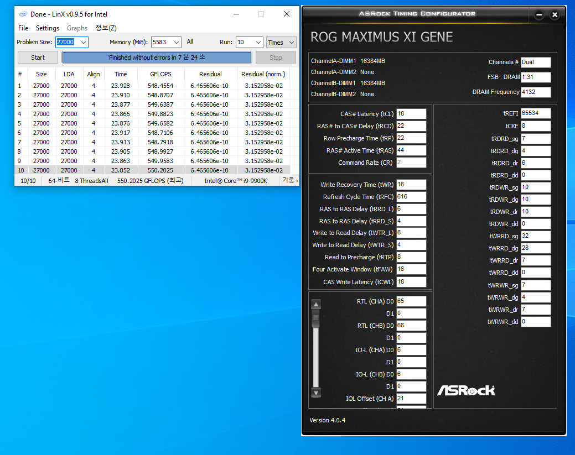Click the Write Recovery Time (tWR) field
This screenshot has height=455, width=575.
pyautogui.click(x=411, y=185)
